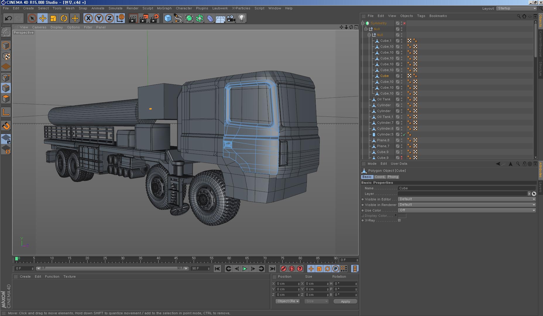Switch to Texture mode checker-cube icon
This screenshot has height=316, width=543.
pos(6,56)
